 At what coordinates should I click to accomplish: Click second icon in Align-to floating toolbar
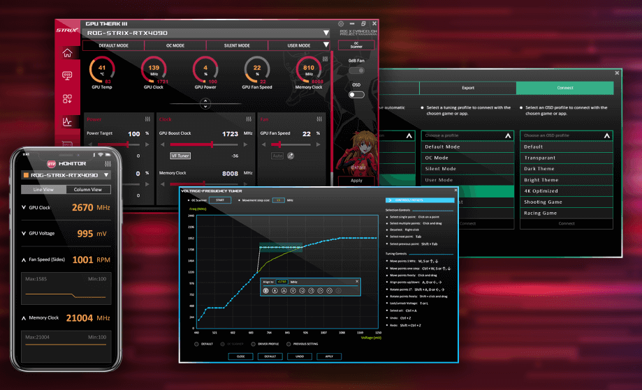tap(275, 291)
